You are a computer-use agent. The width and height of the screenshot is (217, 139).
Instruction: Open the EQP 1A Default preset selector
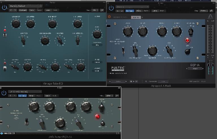point(195,69)
